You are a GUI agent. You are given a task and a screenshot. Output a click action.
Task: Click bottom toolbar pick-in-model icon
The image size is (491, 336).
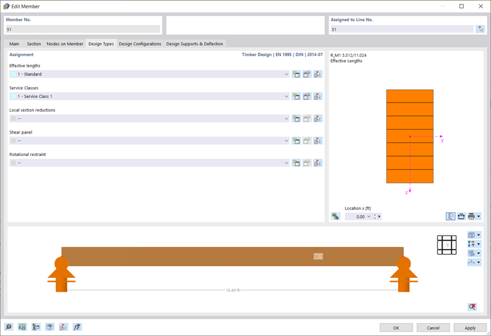(x=63, y=327)
